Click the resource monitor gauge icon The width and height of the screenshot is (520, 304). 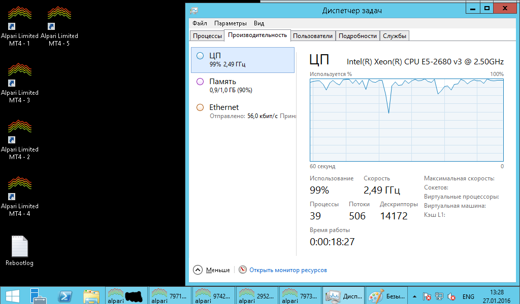click(x=243, y=270)
